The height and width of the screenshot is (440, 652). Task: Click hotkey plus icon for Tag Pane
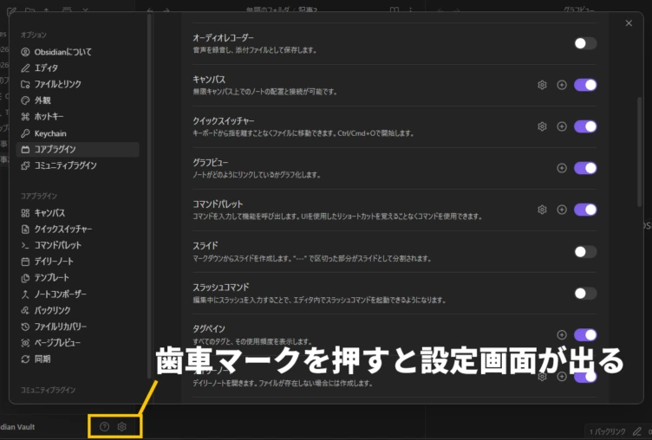click(x=562, y=335)
